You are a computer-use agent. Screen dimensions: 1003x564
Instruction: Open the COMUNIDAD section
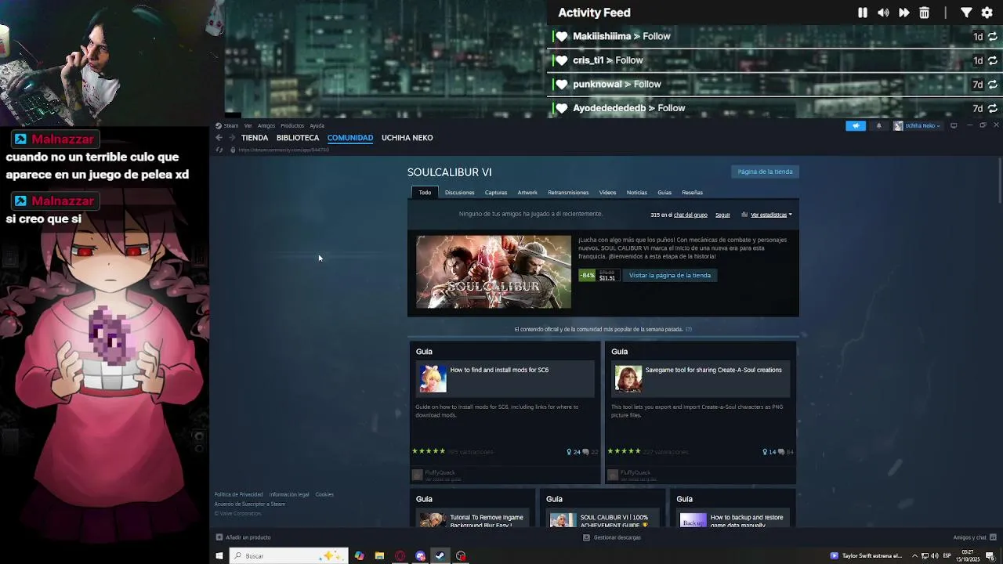click(350, 138)
